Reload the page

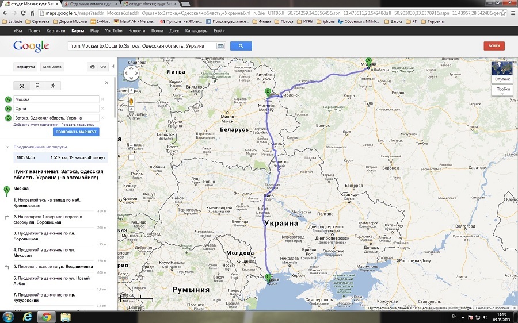[23, 13]
